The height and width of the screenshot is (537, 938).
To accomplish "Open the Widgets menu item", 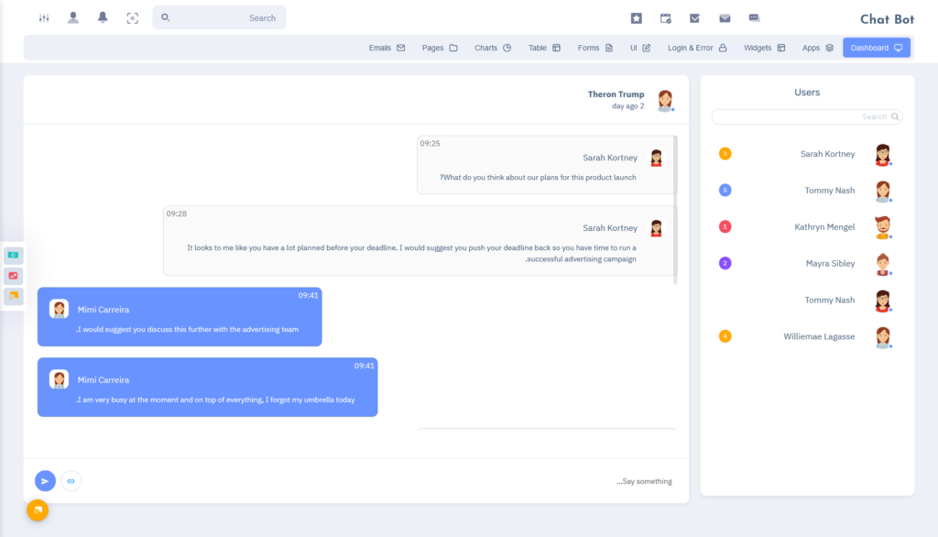I will tap(764, 47).
